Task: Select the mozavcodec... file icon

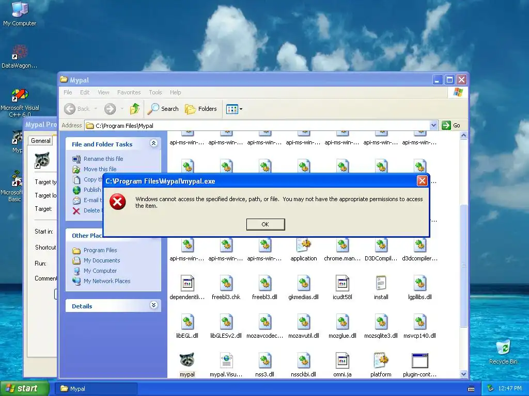Action: tap(265, 322)
